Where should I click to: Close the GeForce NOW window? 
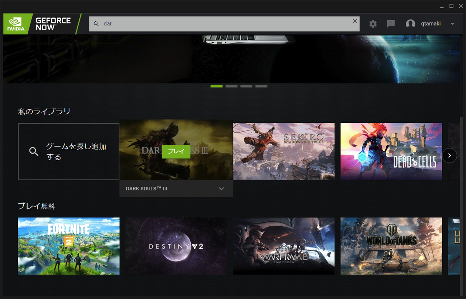pos(460,6)
